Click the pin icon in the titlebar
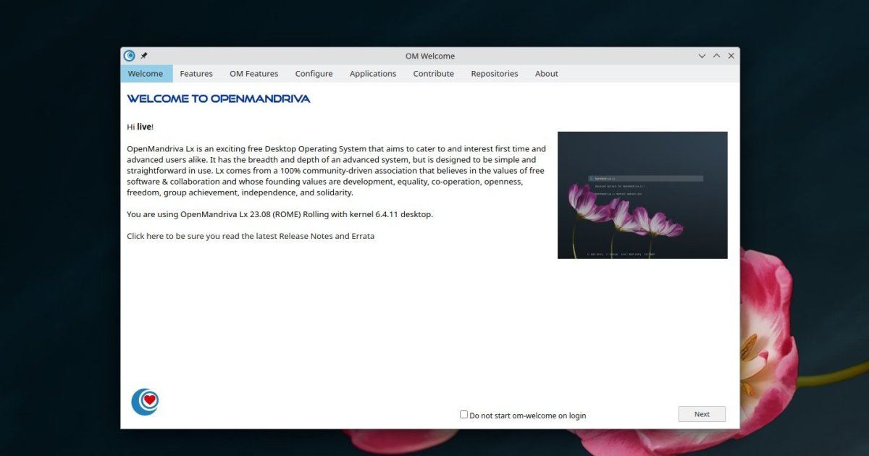 pyautogui.click(x=144, y=55)
